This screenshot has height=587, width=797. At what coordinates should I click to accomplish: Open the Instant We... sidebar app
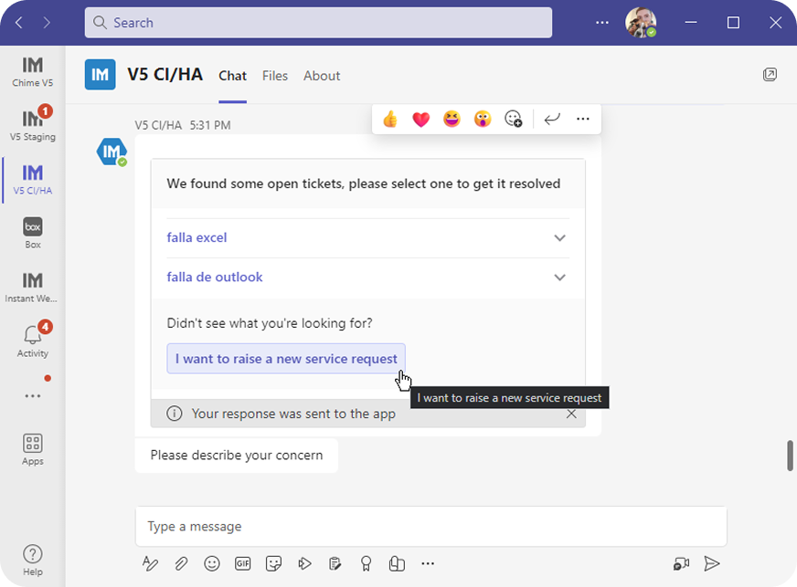(33, 287)
